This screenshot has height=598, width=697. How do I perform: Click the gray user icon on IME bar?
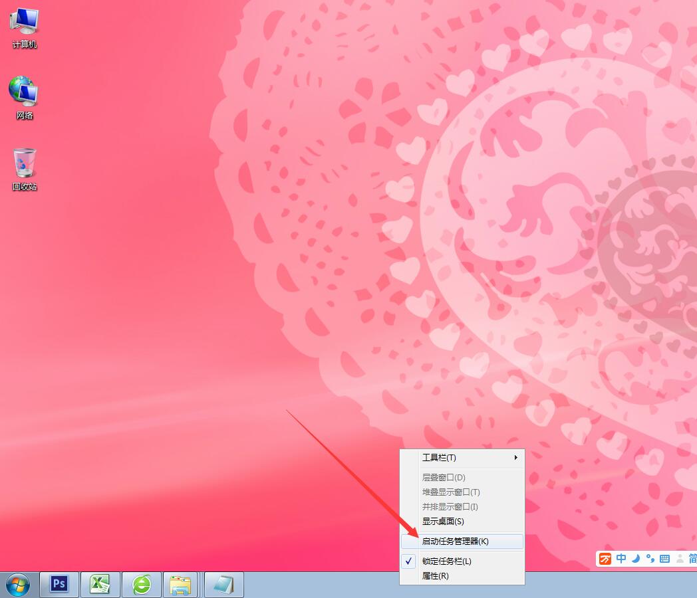click(x=680, y=559)
